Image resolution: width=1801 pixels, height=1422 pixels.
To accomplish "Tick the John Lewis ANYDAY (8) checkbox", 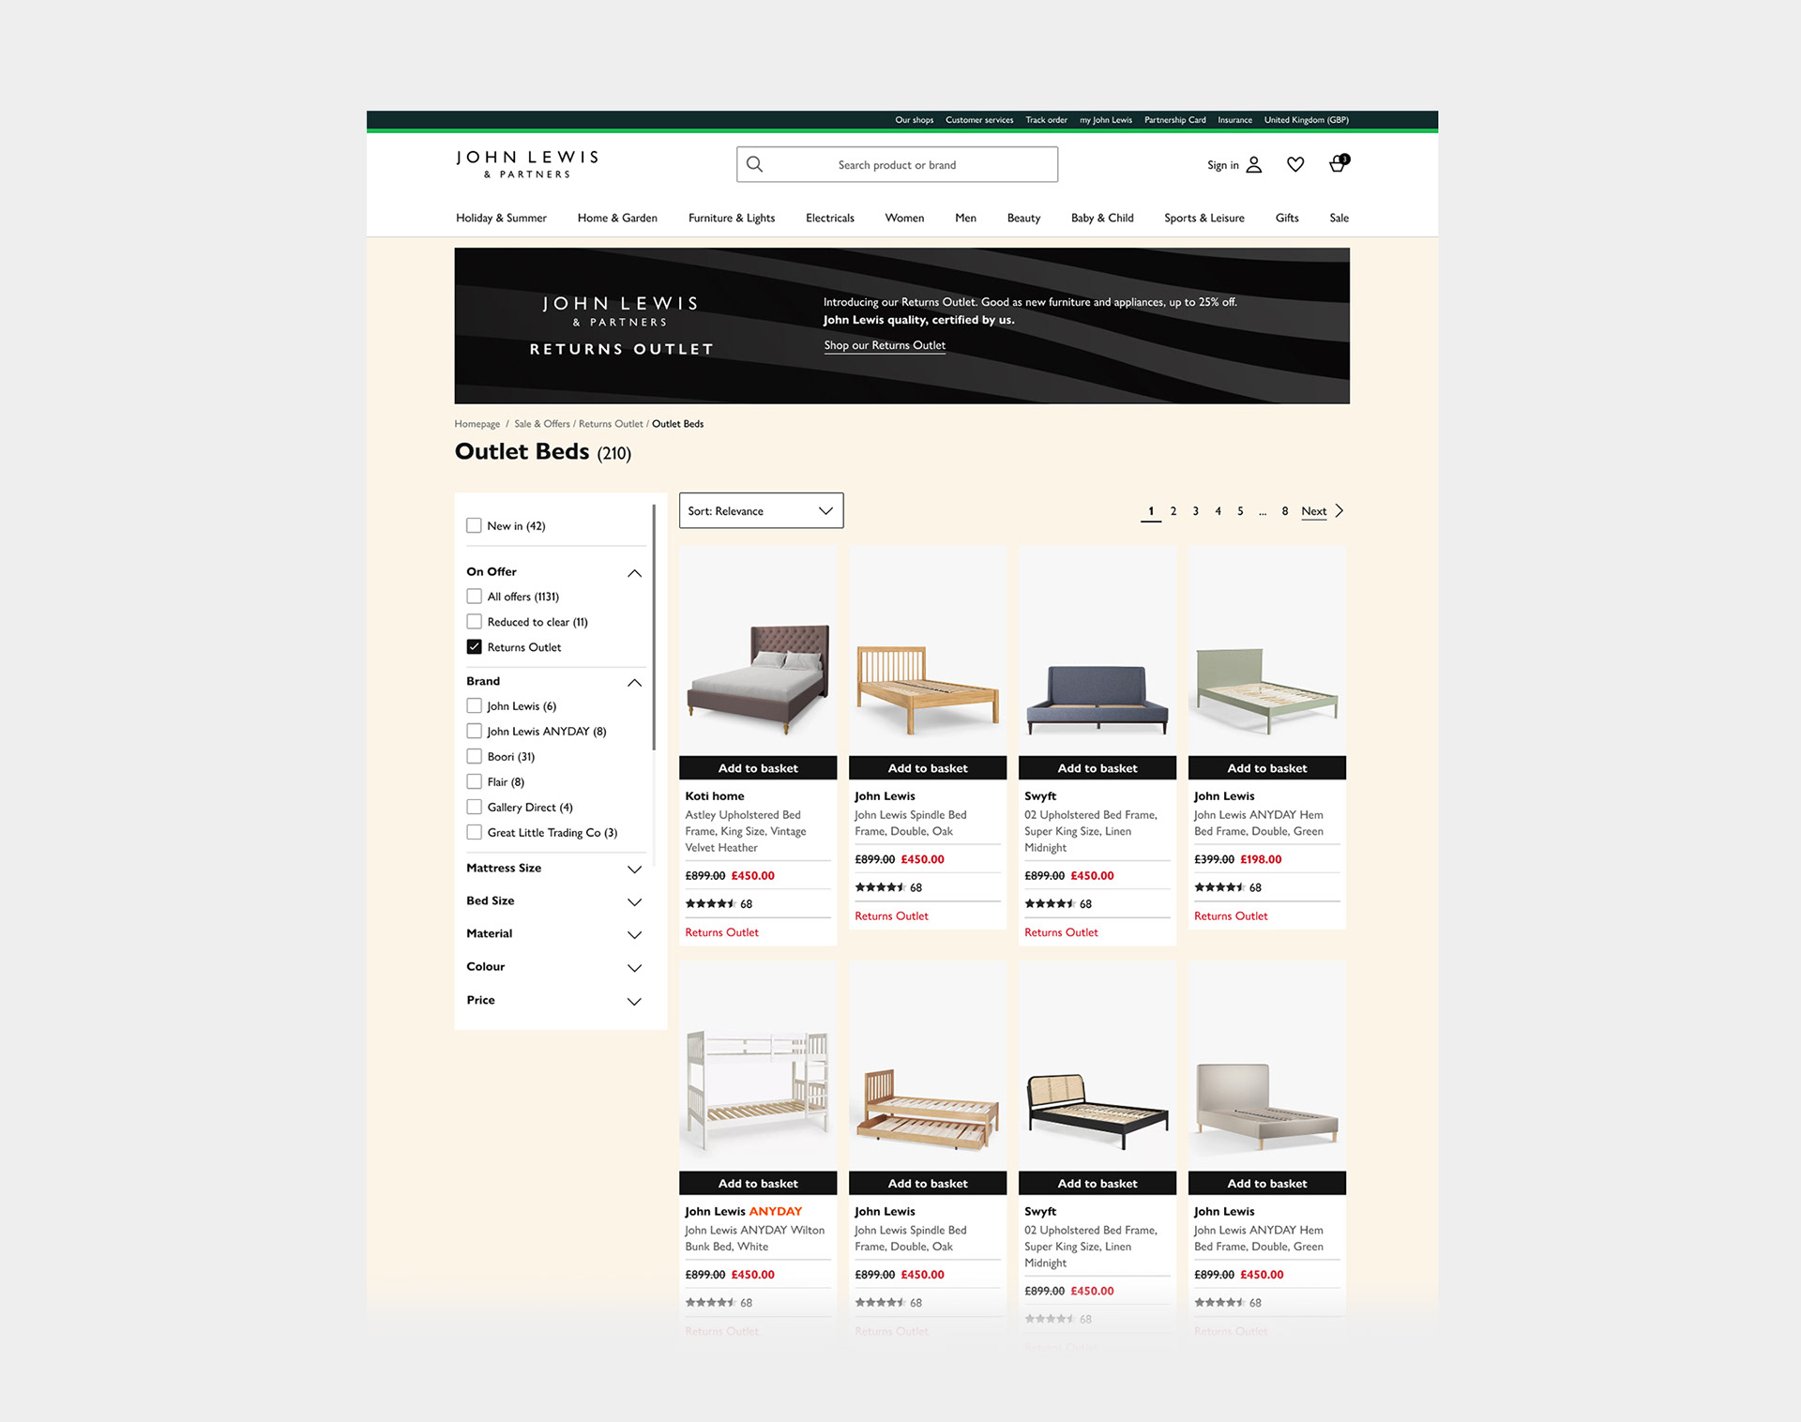I will 475,732.
